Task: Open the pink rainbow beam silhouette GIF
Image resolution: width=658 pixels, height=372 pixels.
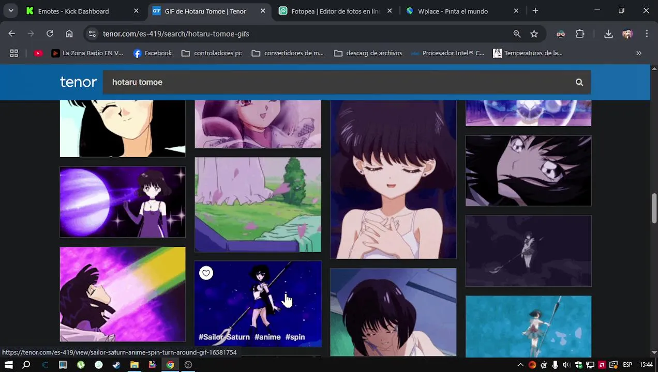Action: (123, 294)
